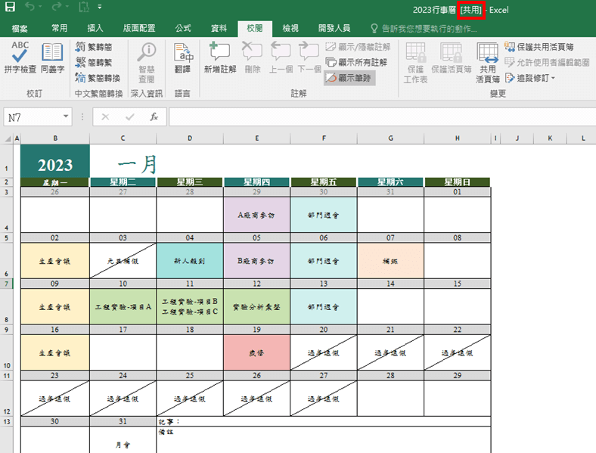Toggle 顯示所有註解 show all comments
Image resolution: width=596 pixels, height=453 pixels.
(357, 62)
